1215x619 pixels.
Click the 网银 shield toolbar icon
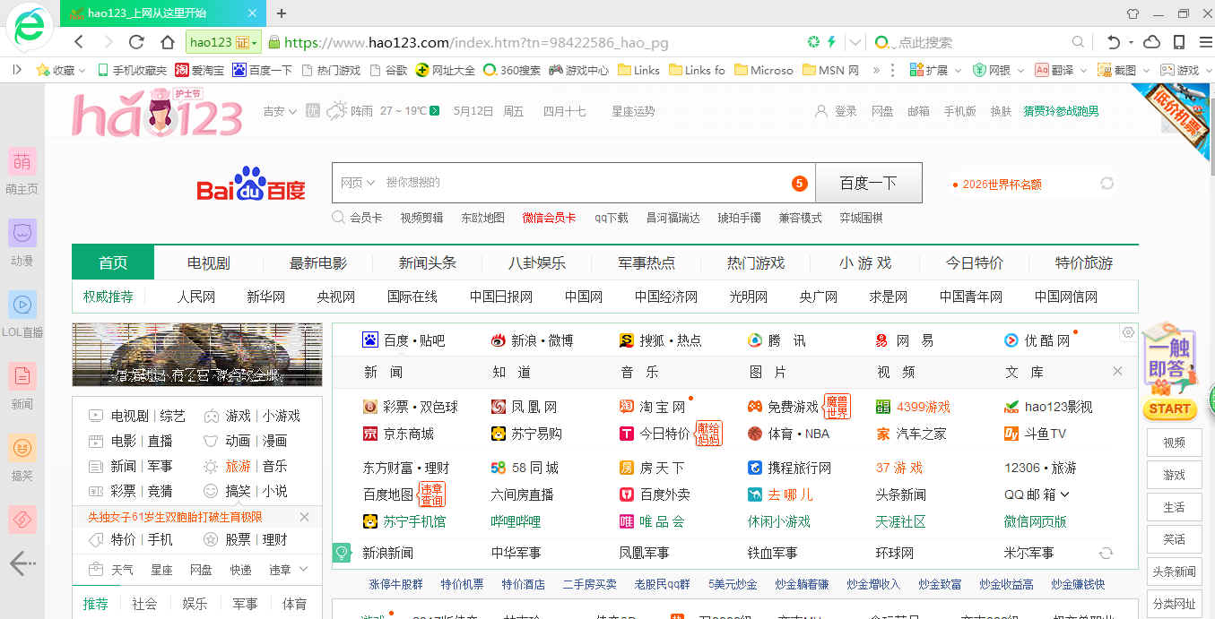pyautogui.click(x=993, y=70)
